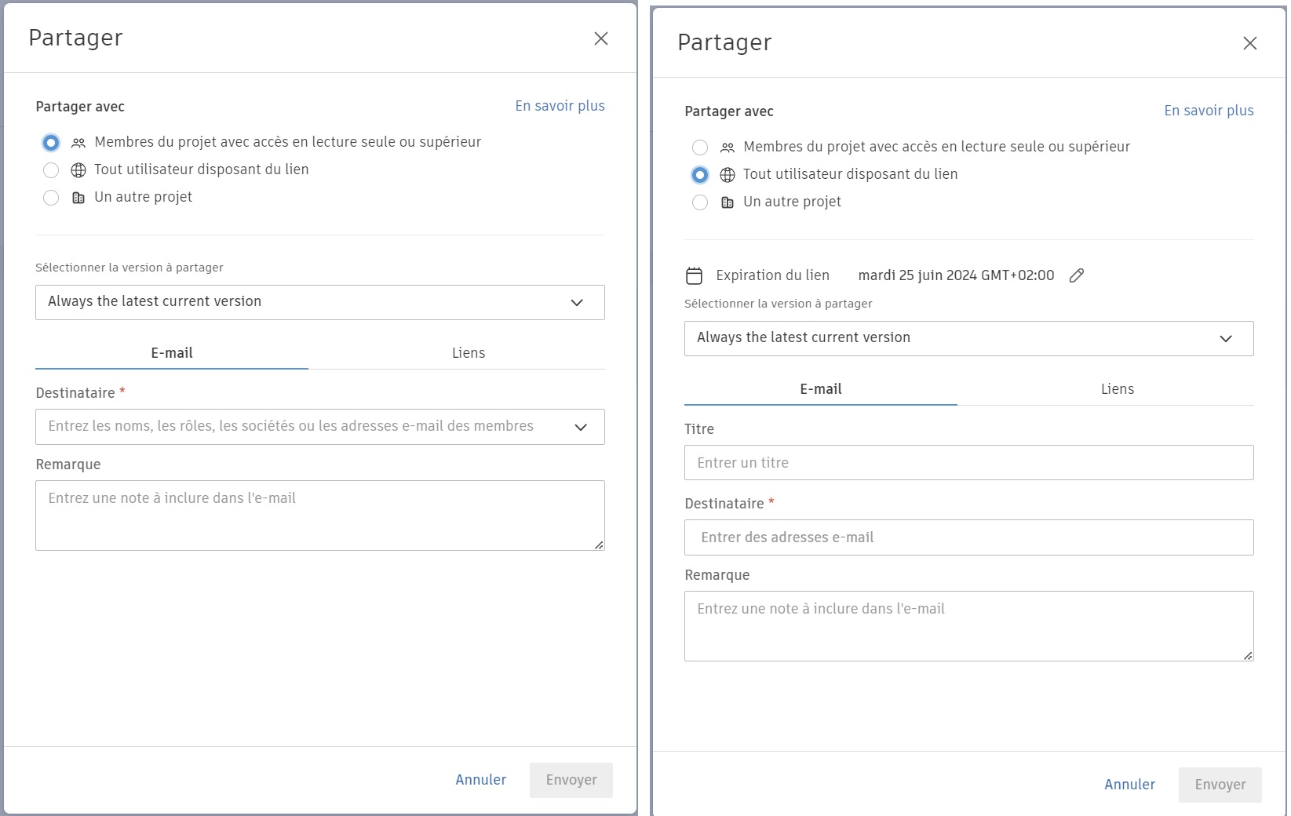Screen dimensions: 1291x816
Task: Click the pencil icon to edit link expiration date
Action: pos(1076,275)
